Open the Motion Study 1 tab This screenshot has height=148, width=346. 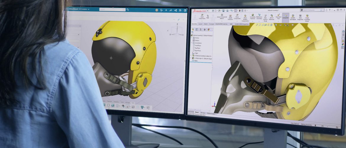[211, 113]
